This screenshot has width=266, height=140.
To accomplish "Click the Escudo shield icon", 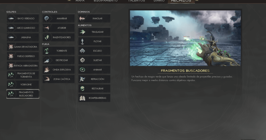I will pos(82,51).
